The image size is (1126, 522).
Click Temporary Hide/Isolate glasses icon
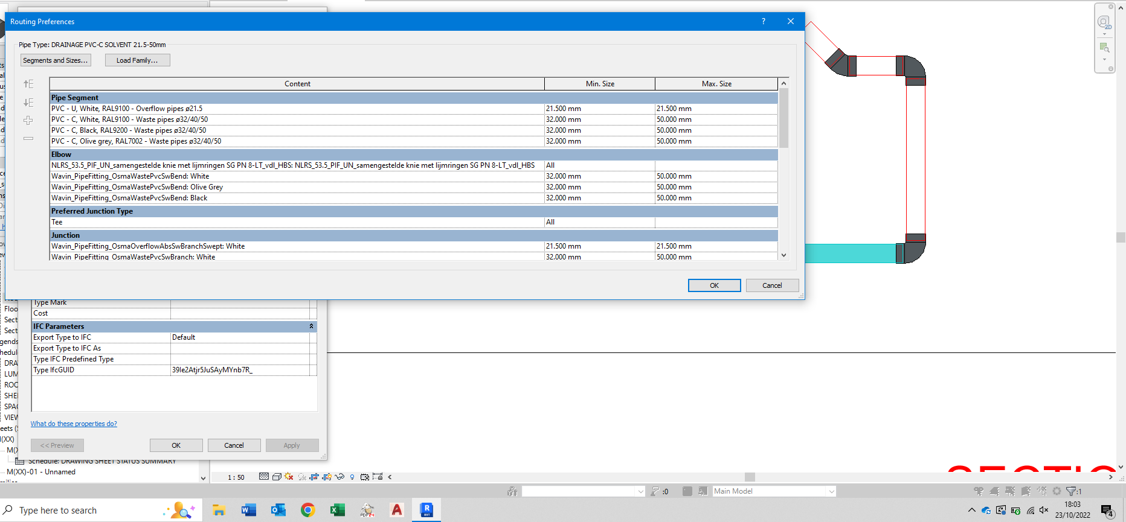coord(339,477)
